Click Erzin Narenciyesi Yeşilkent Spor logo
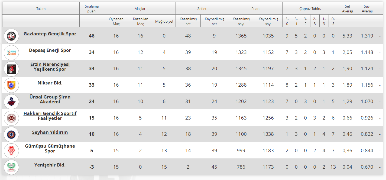386x180 pixels. [11, 69]
